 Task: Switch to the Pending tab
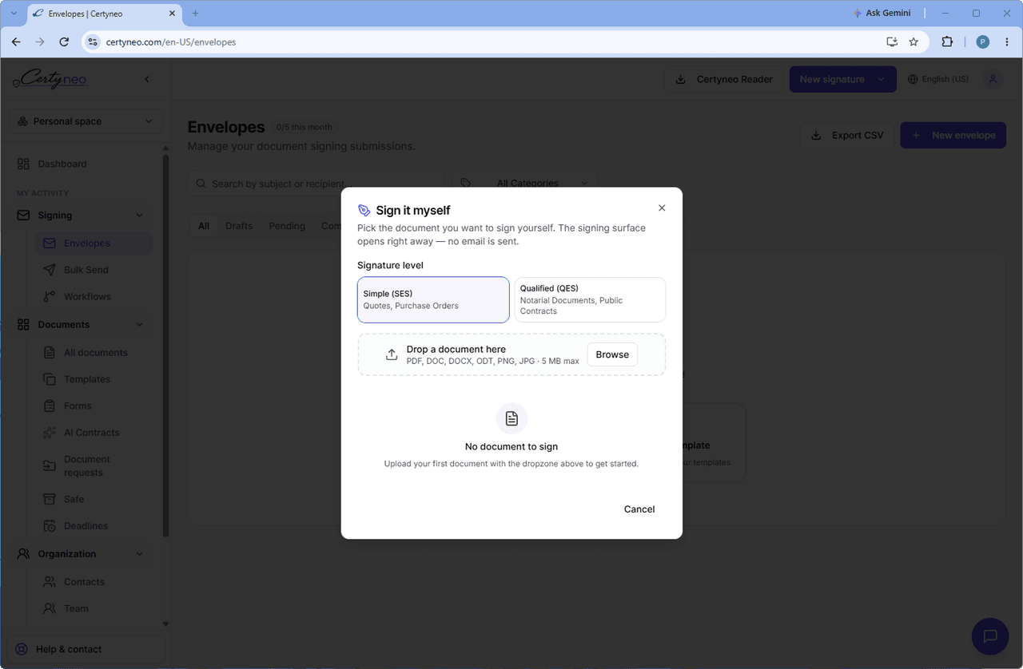tap(287, 226)
